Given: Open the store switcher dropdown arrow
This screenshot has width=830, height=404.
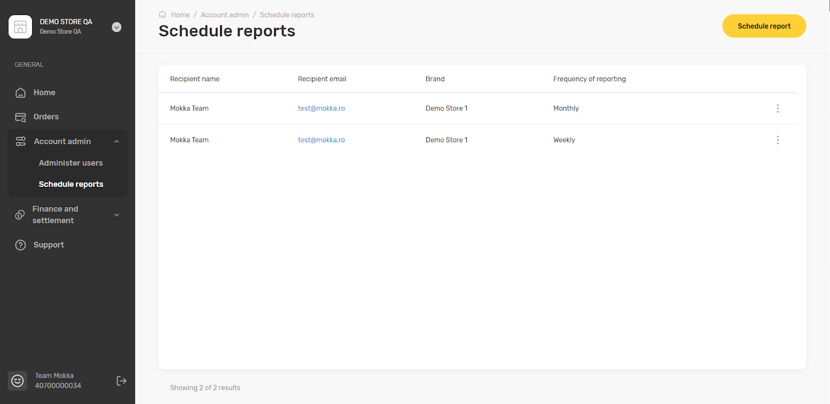Looking at the screenshot, I should pos(117,27).
